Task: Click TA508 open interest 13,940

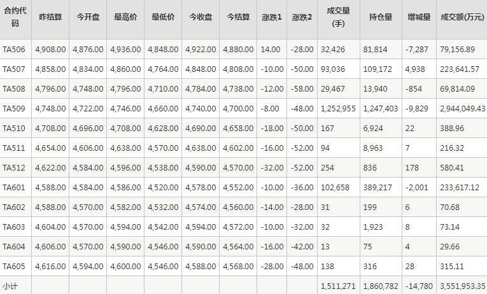Action: pos(375,89)
